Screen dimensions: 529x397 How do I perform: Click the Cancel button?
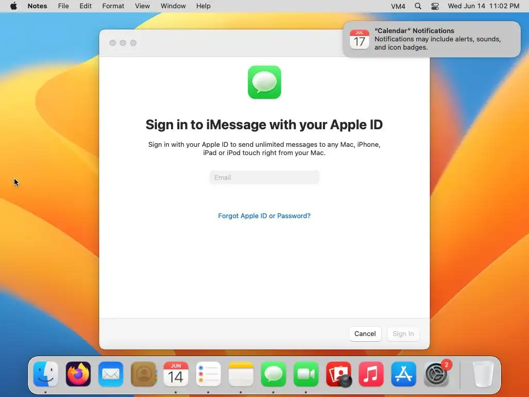click(x=365, y=334)
